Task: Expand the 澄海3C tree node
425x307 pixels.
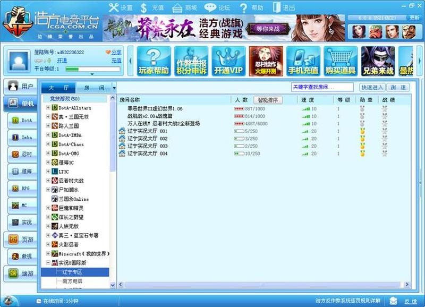Action: (48, 162)
